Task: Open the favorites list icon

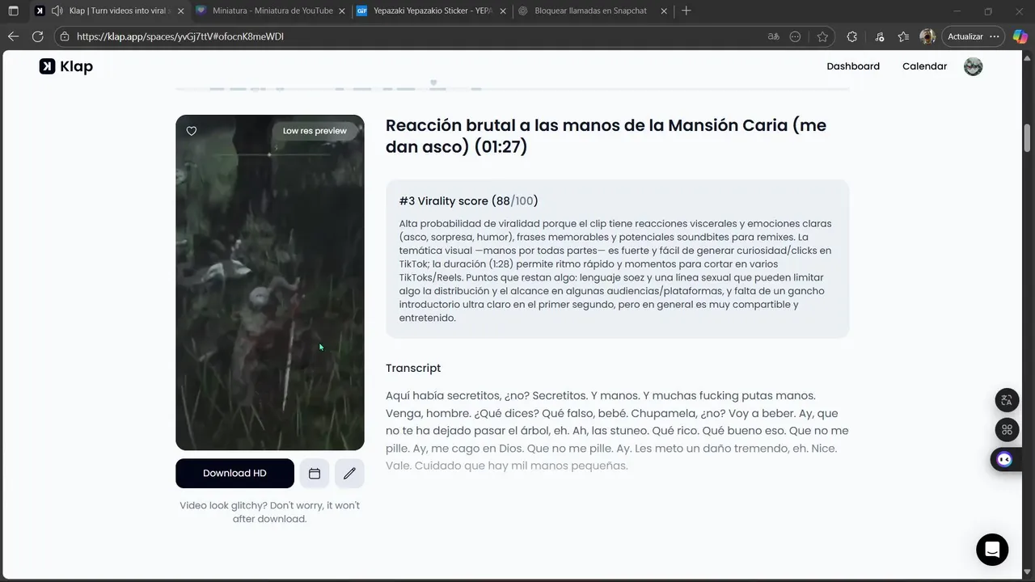Action: (x=903, y=36)
